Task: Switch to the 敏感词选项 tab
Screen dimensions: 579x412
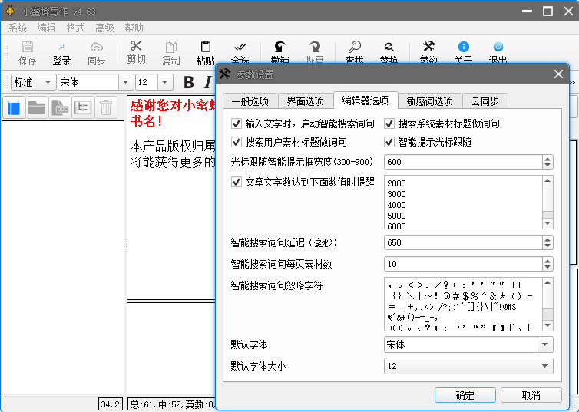Action: tap(430, 101)
